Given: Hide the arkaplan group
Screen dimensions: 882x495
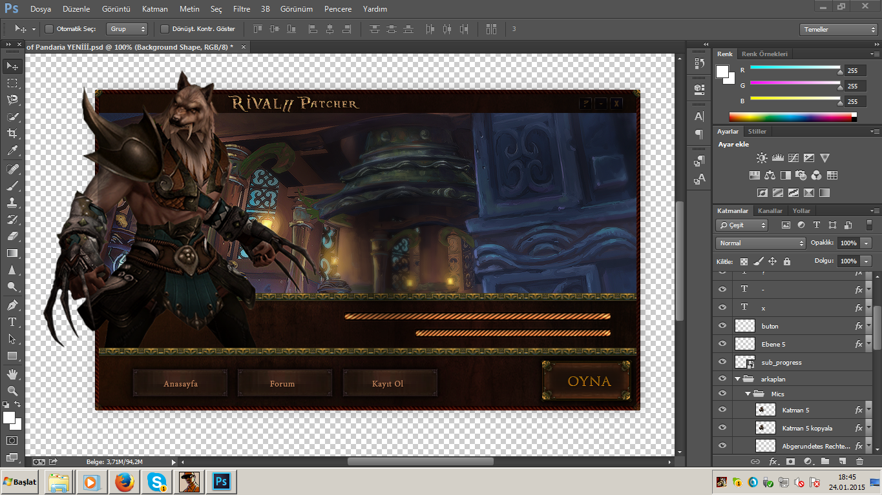Looking at the screenshot, I should click(x=722, y=379).
